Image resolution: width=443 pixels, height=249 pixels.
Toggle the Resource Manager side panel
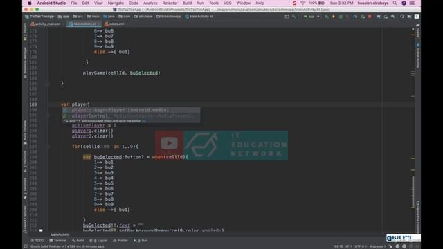click(x=25, y=62)
